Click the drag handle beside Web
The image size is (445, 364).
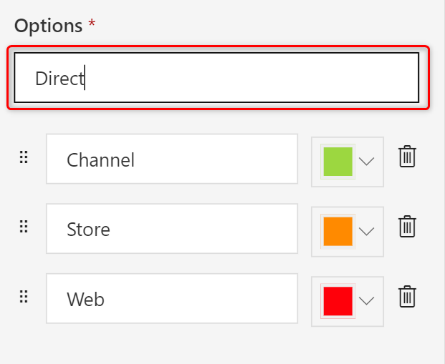pos(24,297)
